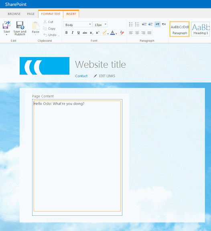Click the 'Hello Oslo!' text line
211x231 pixels.
(x=59, y=103)
